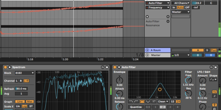This screenshot has height=110, width=221.
Task: Turn off the Auto Filter device power button
Action: 115,67
